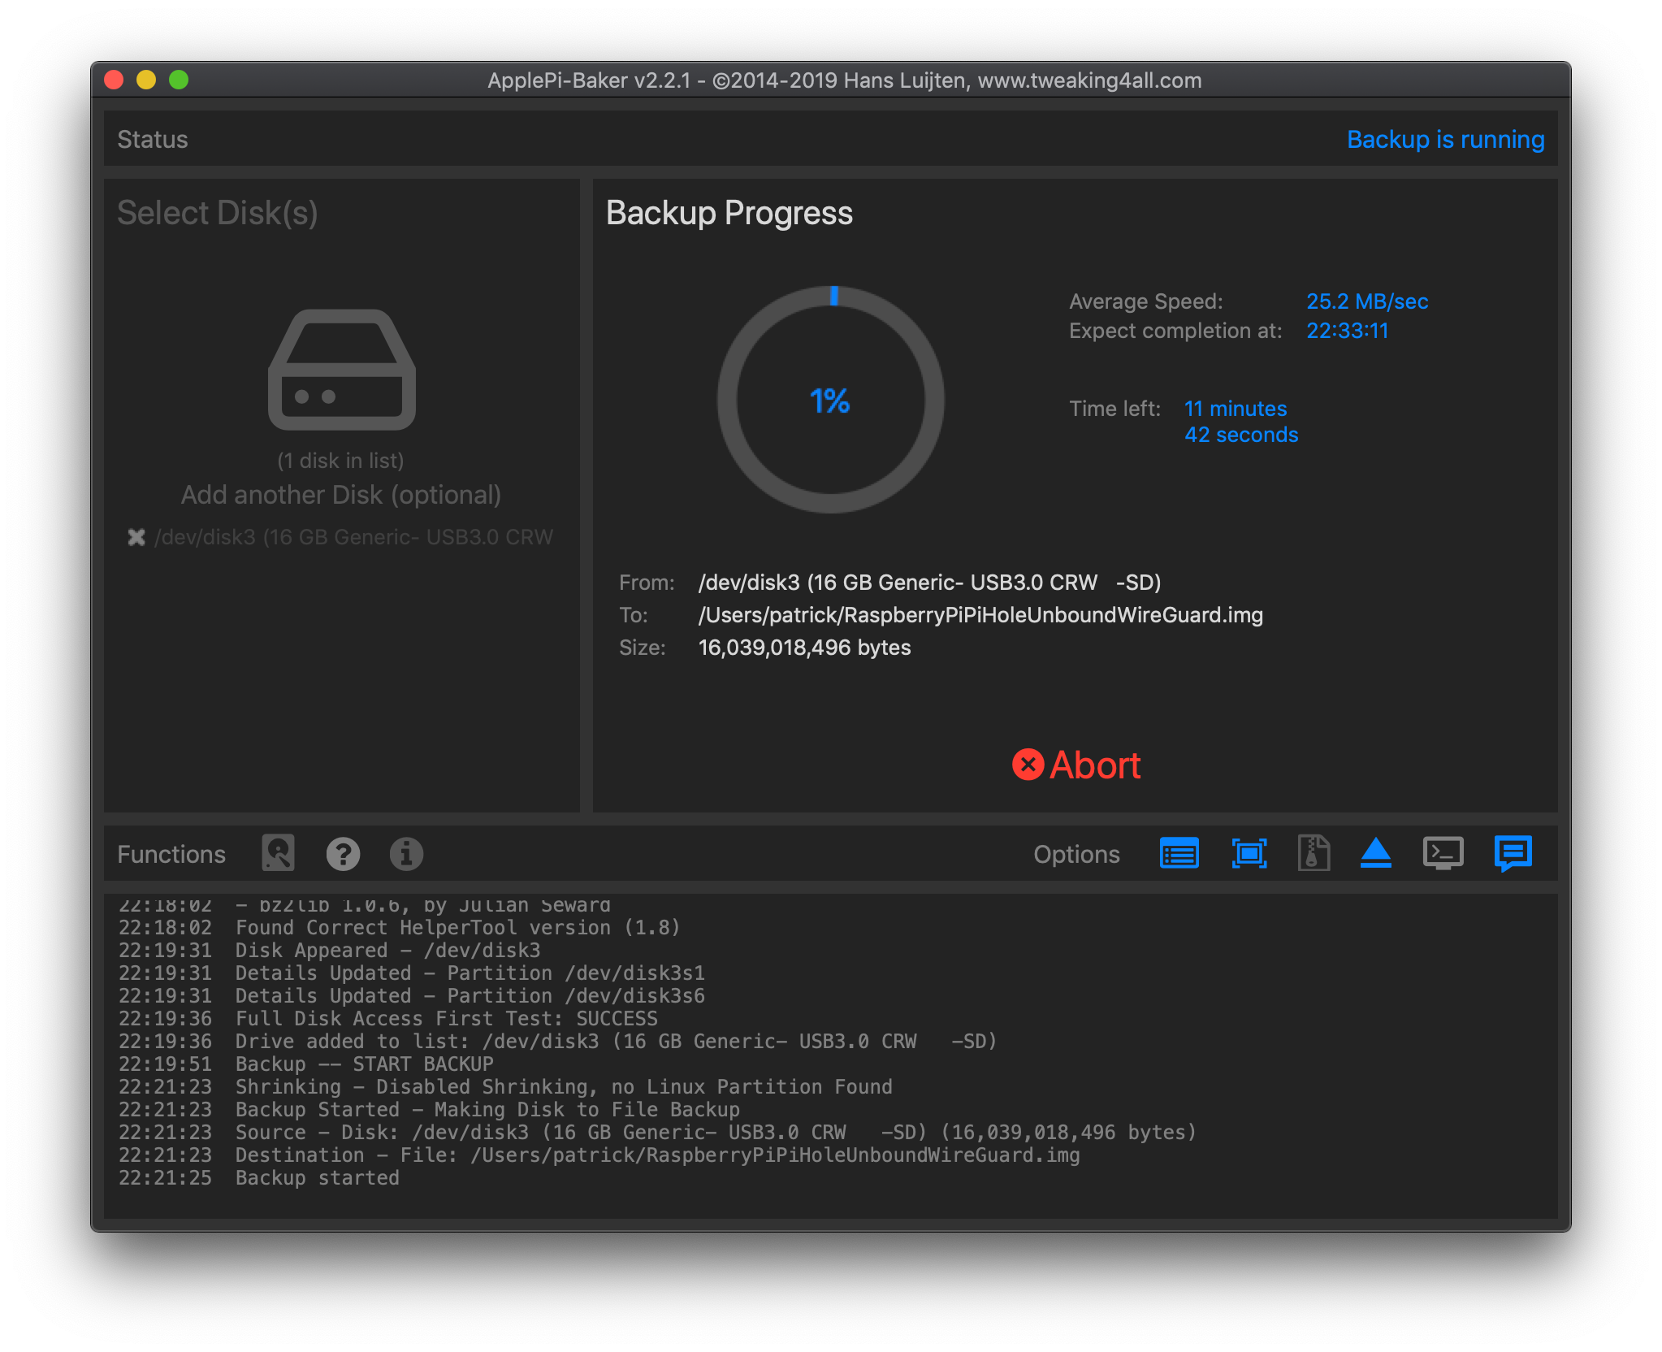This screenshot has height=1352, width=1662.
Task: Click the disk utility search icon in Functions
Action: coord(278,853)
